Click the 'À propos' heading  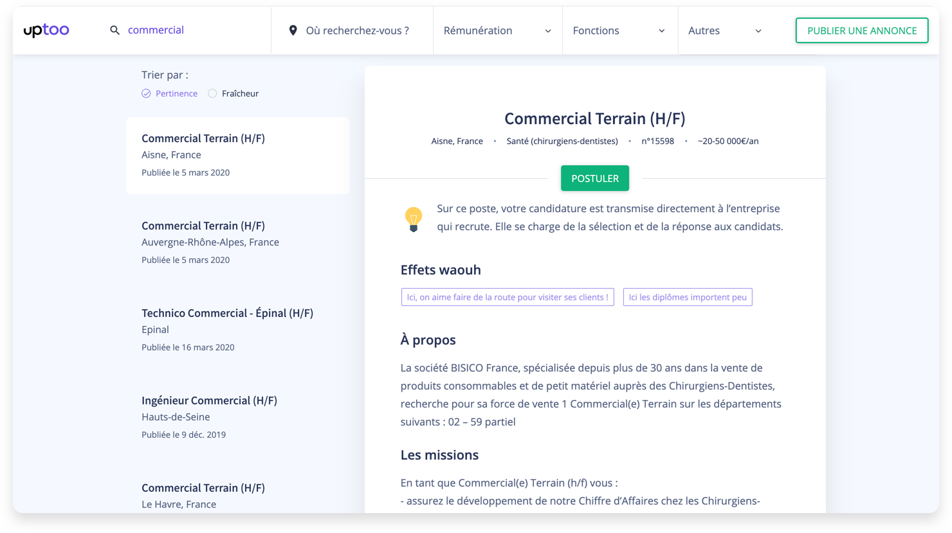click(428, 340)
